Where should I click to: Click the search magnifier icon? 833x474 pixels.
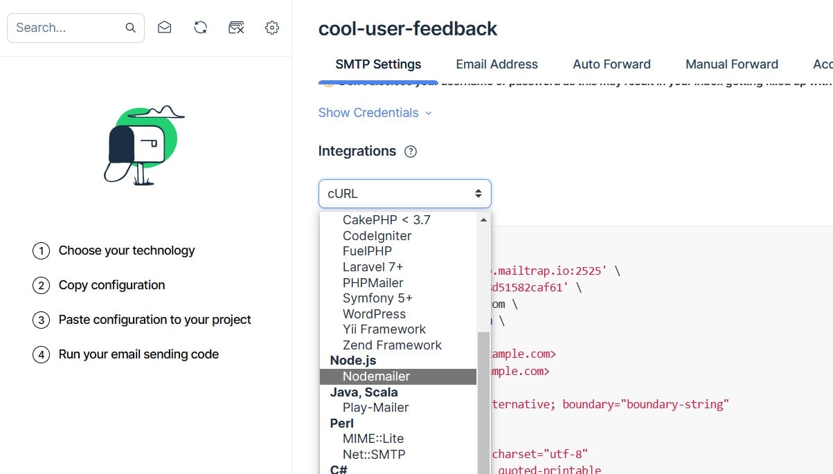130,28
